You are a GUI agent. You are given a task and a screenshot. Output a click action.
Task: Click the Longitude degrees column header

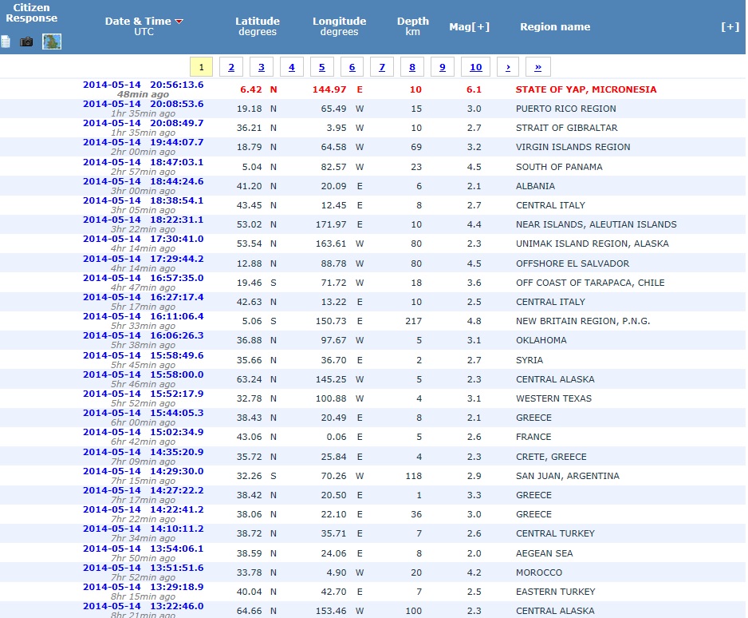tap(339, 26)
